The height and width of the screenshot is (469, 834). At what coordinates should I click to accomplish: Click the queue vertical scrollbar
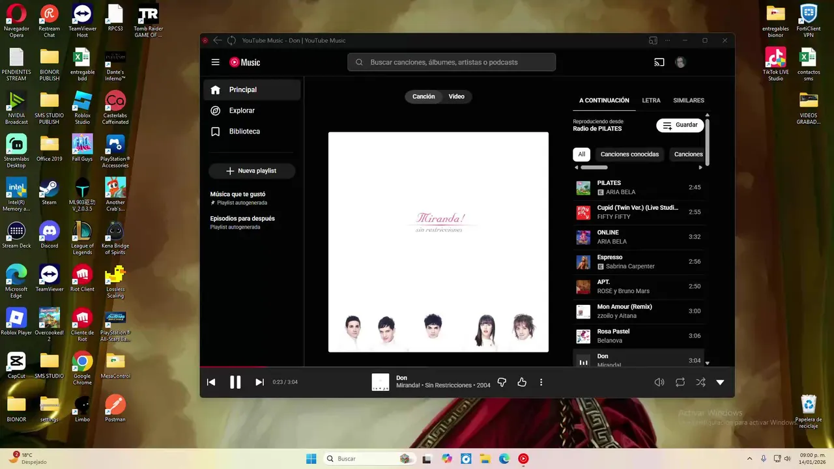[707, 142]
